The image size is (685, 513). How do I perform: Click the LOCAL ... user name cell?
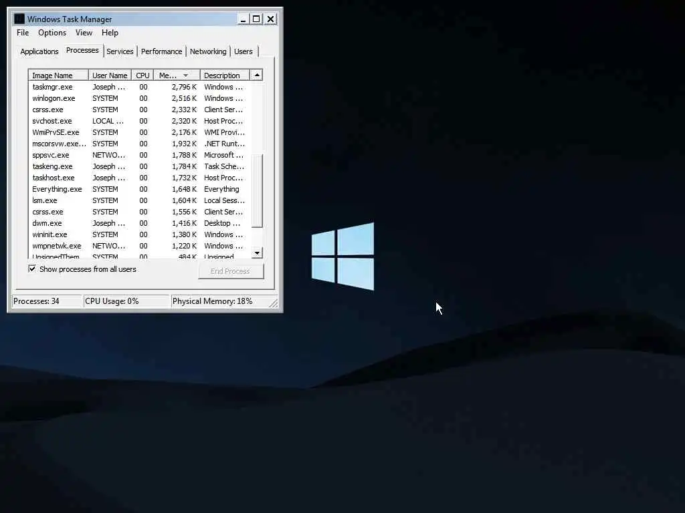(x=108, y=121)
